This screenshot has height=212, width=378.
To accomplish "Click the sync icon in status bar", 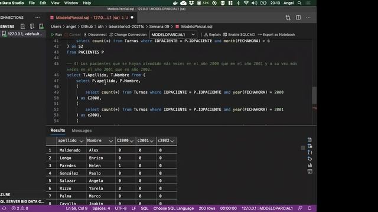I will (x=4, y=208).
